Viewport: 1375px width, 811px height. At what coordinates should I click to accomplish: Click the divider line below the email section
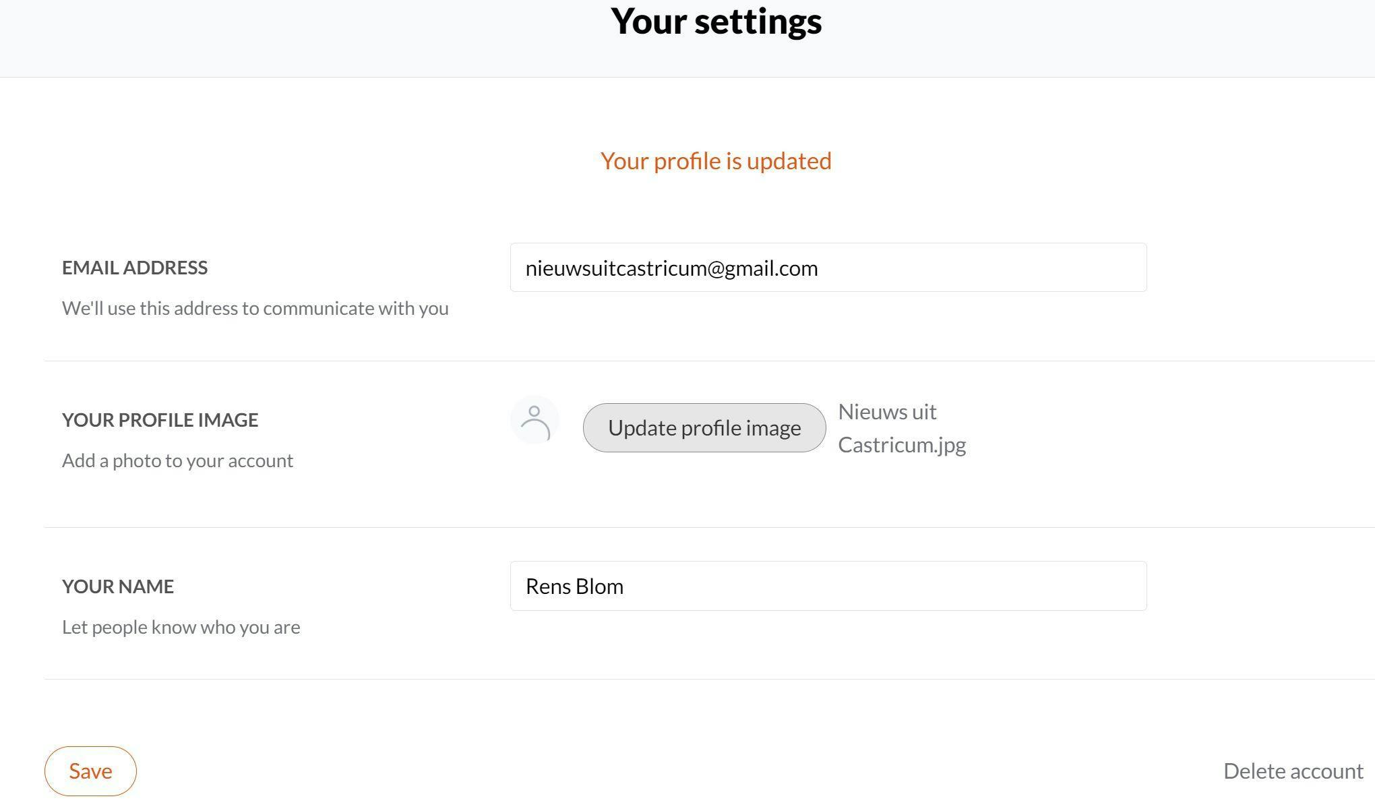click(674, 361)
